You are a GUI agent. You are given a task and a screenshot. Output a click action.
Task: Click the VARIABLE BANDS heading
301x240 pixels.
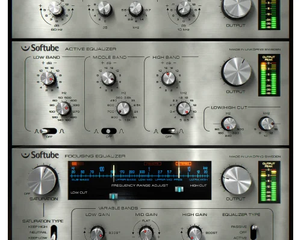tap(118, 208)
